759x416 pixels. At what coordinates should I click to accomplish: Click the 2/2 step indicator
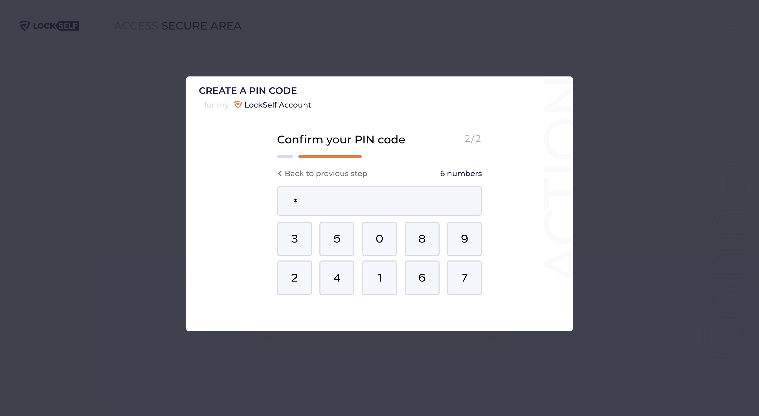(x=473, y=139)
